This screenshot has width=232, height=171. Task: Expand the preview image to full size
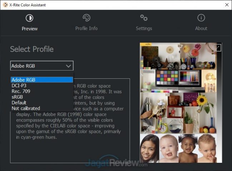click(217, 47)
